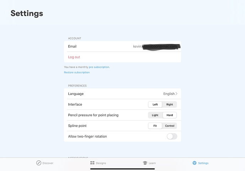Toggle Allow two-finger rotation switch
This screenshot has width=245, height=171.
coord(172,136)
